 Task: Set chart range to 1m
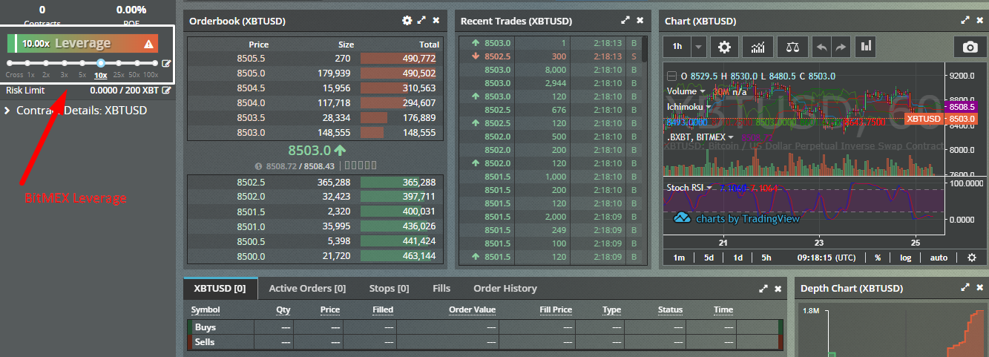679,258
